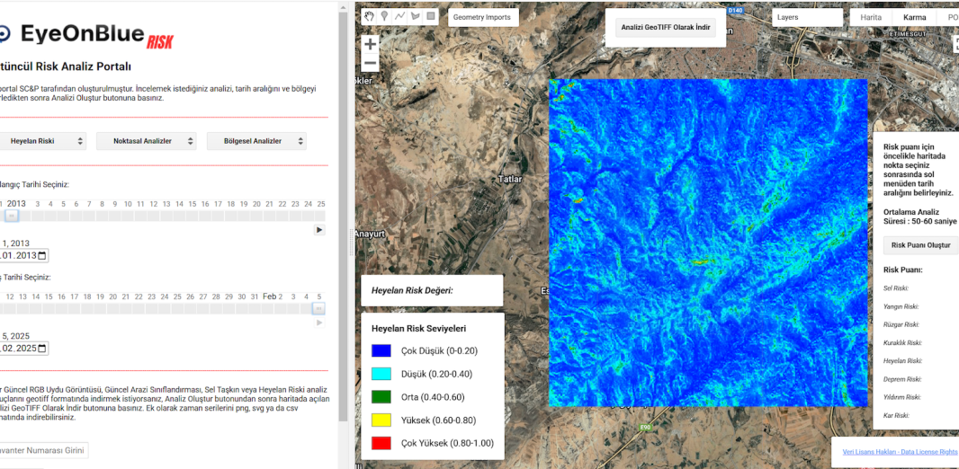Select the point marker drawing tool
Screen dimensions: 959x469
384,16
